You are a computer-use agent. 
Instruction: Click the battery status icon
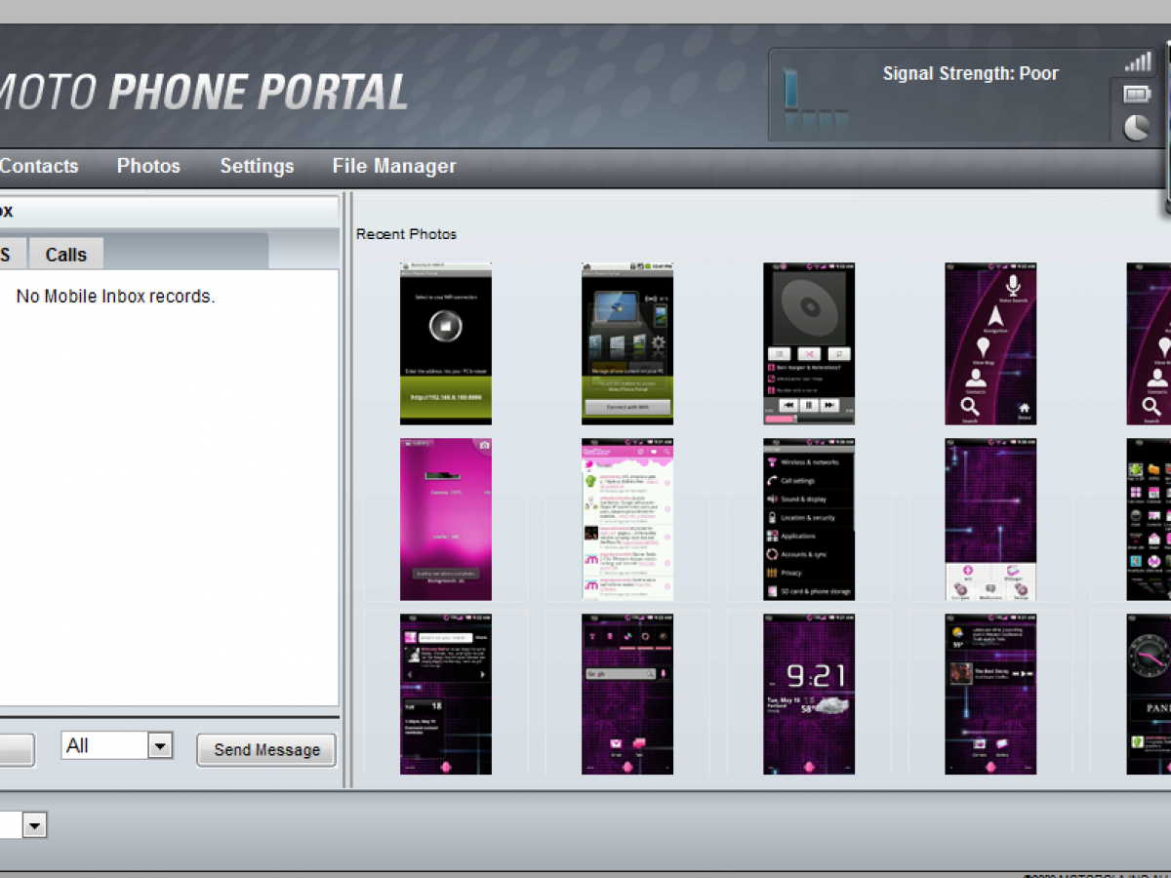coord(1137,95)
